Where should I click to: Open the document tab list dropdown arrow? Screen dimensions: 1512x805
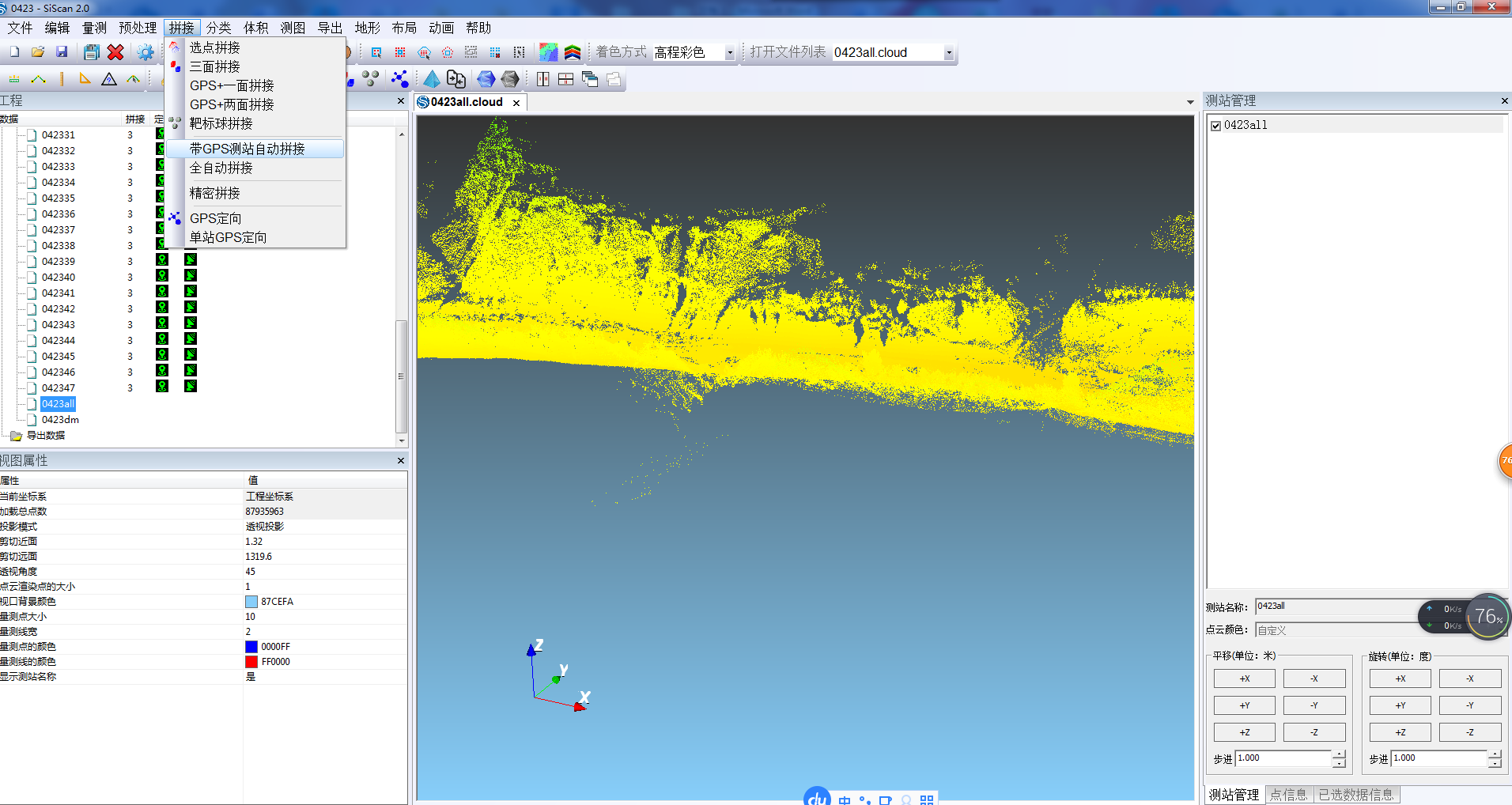tap(1189, 103)
